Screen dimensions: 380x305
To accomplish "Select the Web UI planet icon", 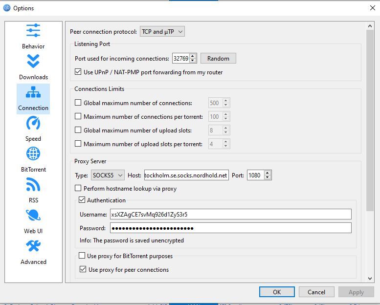I will 33,216.
